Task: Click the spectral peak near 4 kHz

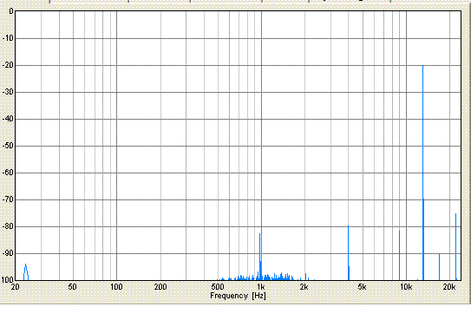Action: click(349, 253)
